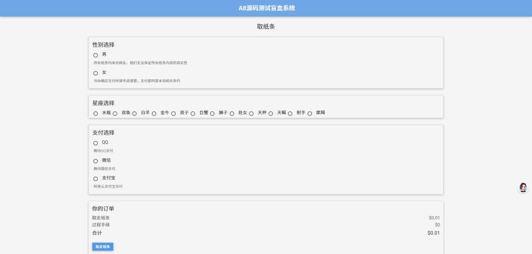Image resolution: width=532 pixels, height=254 pixels.
Task: Select the 女 gender radio button
Action: click(96, 73)
